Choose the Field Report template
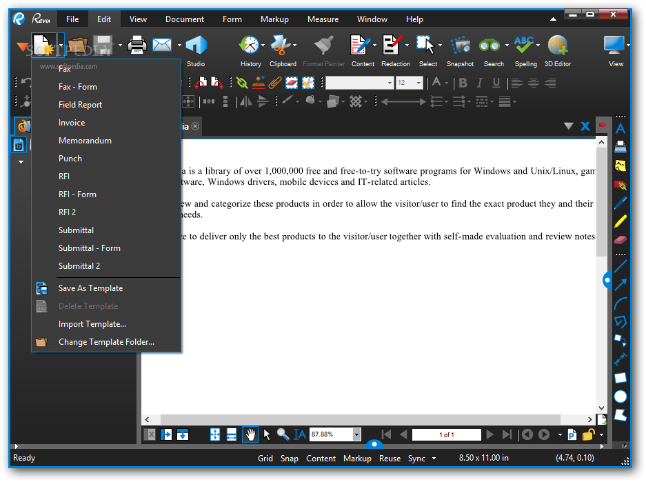 [x=106, y=105]
